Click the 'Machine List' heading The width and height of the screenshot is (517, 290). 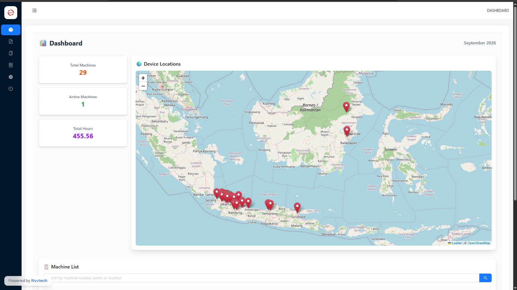tap(65, 267)
